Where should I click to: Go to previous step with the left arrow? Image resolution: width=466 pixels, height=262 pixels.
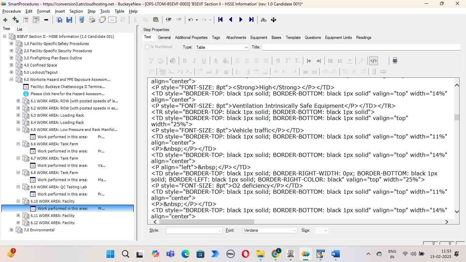(231, 20)
